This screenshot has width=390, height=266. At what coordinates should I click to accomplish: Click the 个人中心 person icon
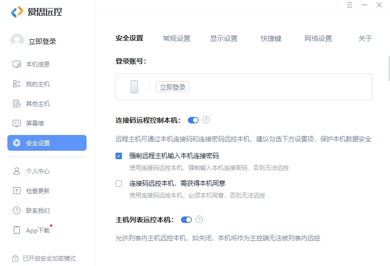(x=17, y=171)
